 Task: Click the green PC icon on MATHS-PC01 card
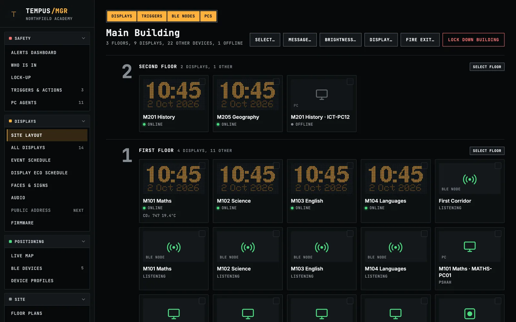470,247
